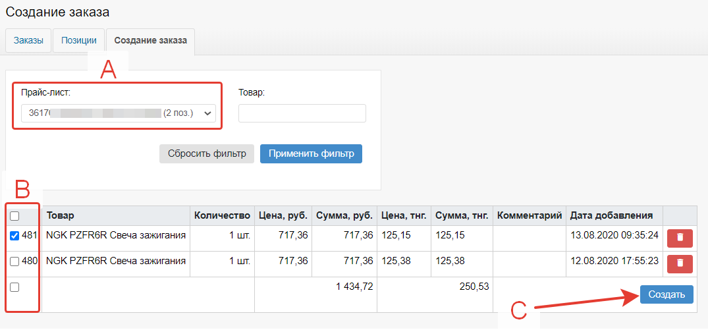Delete order row 480 with trash icon
The width and height of the screenshot is (708, 330).
coord(679,264)
